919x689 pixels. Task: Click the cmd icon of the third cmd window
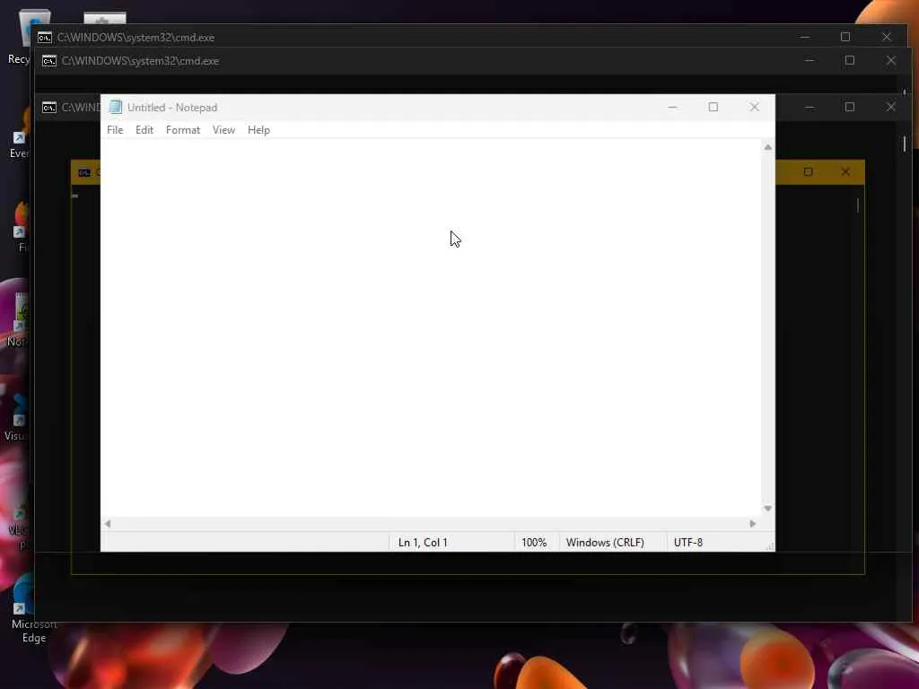[x=49, y=108]
